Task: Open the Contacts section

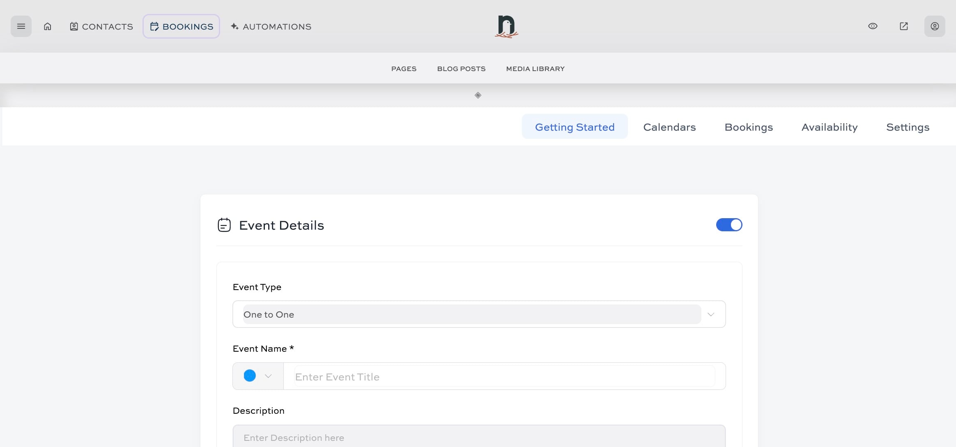Action: 101,26
